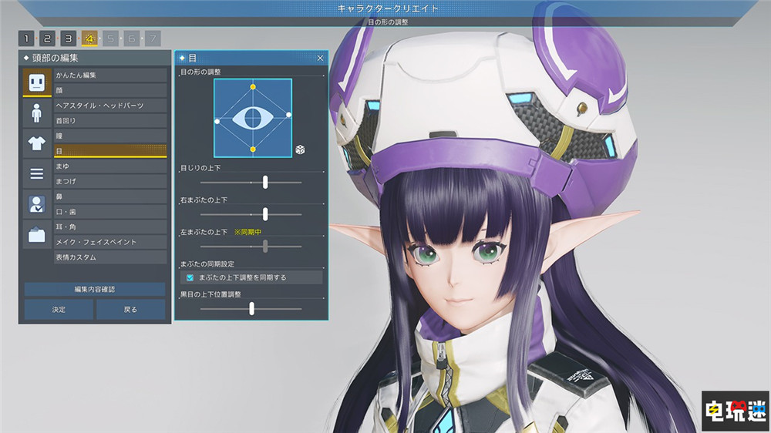Open the 瞳 pupil menu entry
The height and width of the screenshot is (433, 771).
(110, 136)
